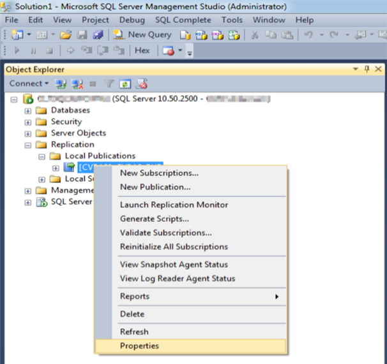This screenshot has height=364, width=387.
Task: Open the Debug menu
Action: 132,20
